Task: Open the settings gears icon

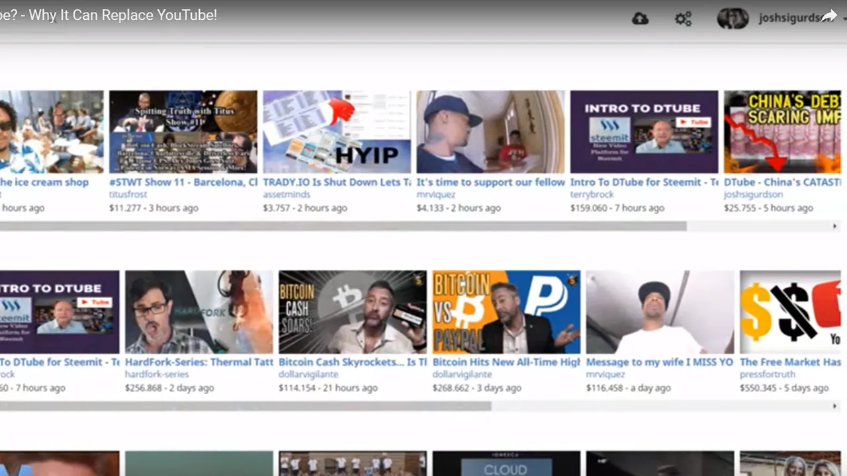Action: (x=683, y=19)
